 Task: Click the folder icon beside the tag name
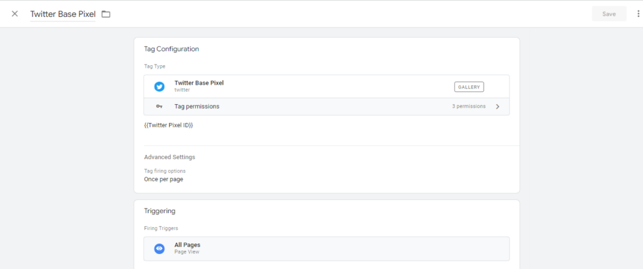pyautogui.click(x=106, y=14)
